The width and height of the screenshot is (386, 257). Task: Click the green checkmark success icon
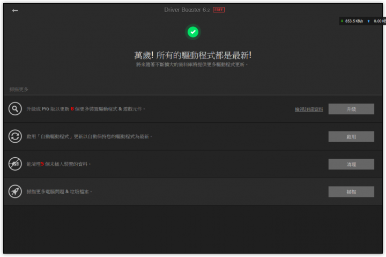coord(193,32)
